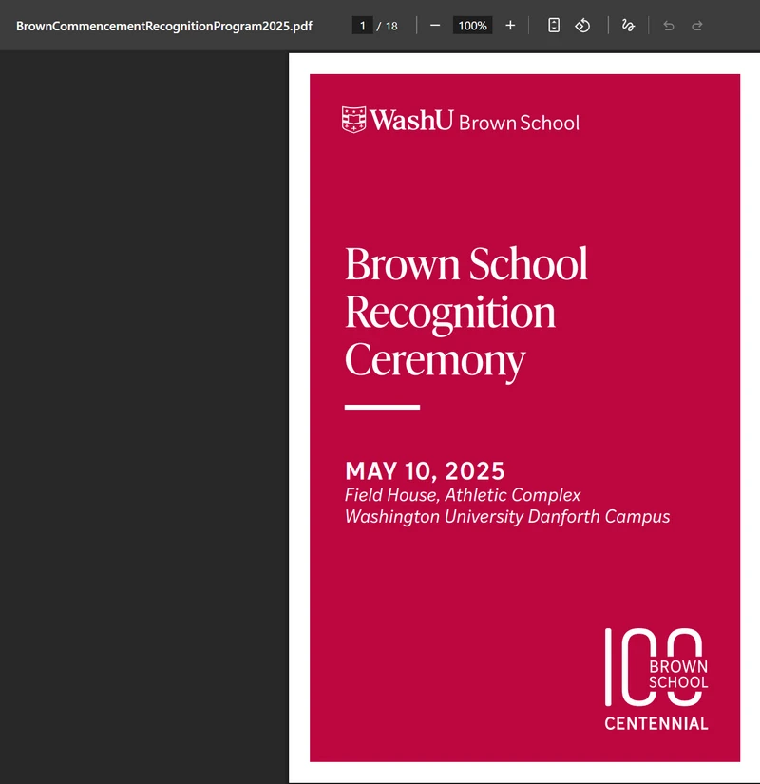This screenshot has width=760, height=784.
Task: Select the current page number field
Action: click(363, 26)
